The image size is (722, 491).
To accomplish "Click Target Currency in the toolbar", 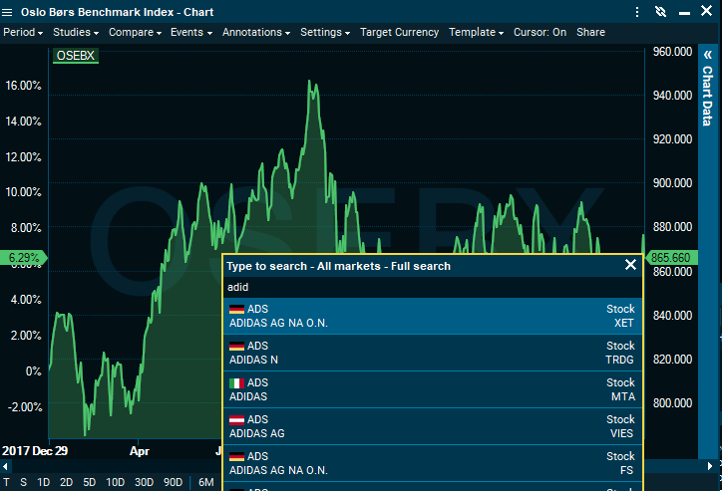I will click(399, 32).
